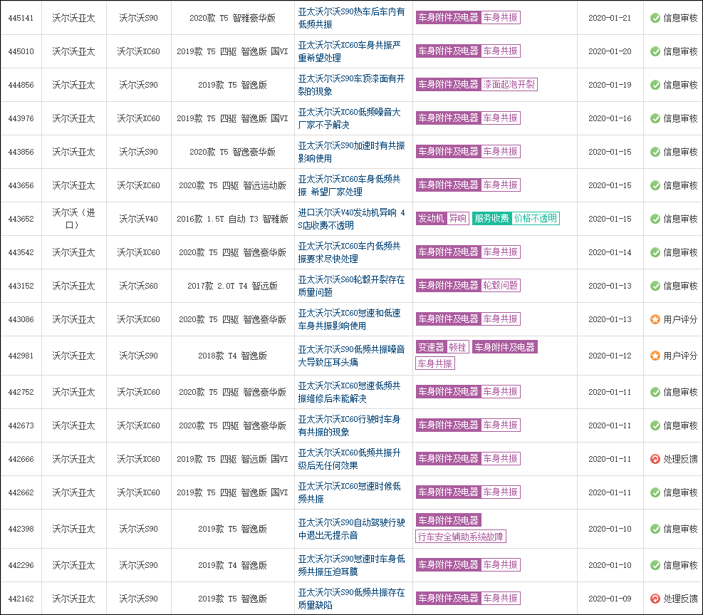This screenshot has height=615, width=703.
Task: Click green check icon in row 442662
Action: pyautogui.click(x=655, y=492)
